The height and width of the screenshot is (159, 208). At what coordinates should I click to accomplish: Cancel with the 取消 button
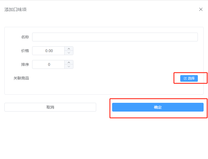coord(50,107)
